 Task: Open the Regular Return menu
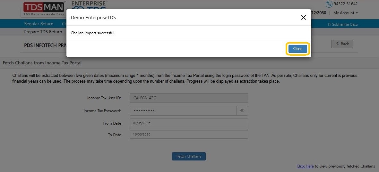(39, 24)
